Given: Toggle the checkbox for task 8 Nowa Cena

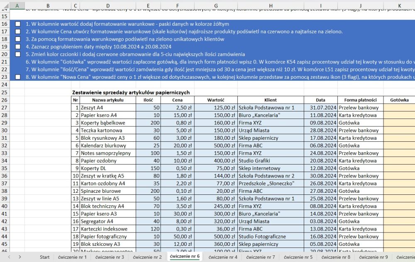Looking at the screenshot, I should (18, 77).
